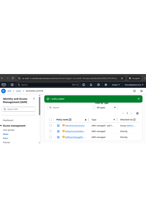The width and height of the screenshot is (146, 217).
Task: Go to Roles in the sidebar
Action: (6, 138)
